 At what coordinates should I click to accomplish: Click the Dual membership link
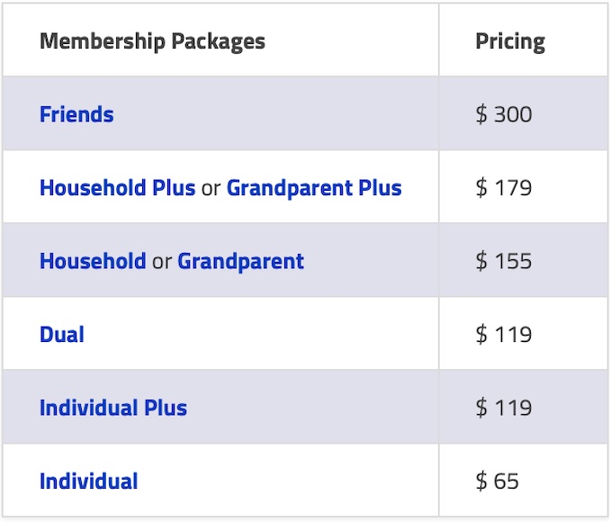[x=62, y=335]
